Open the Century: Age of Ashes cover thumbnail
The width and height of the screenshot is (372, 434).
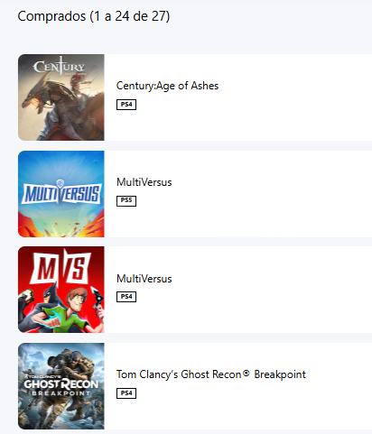pyautogui.click(x=61, y=97)
